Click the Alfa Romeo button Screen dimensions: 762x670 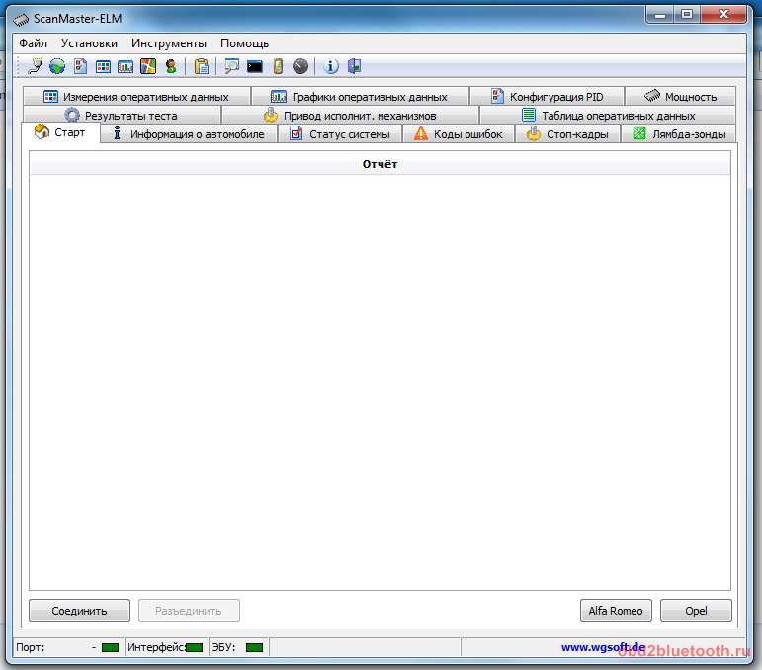[x=616, y=611]
